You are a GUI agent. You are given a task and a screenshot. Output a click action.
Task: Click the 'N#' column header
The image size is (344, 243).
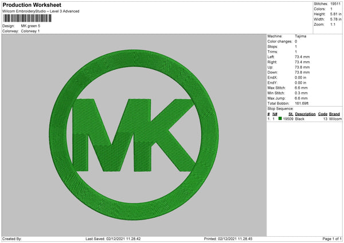pos(275,114)
